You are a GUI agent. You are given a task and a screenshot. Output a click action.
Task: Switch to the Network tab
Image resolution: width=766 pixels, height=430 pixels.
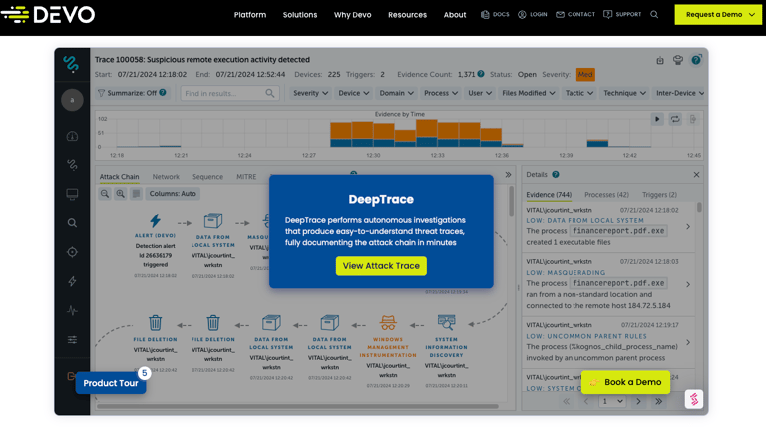pyautogui.click(x=166, y=177)
